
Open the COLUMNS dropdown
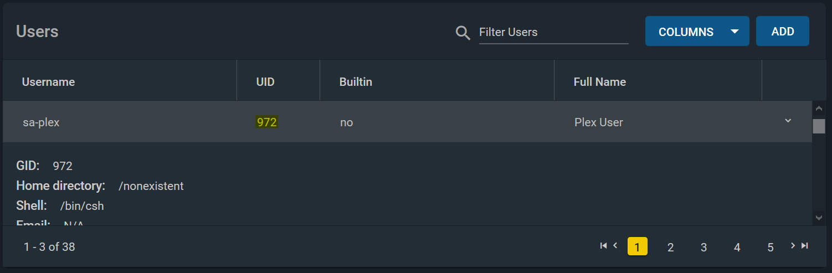point(697,31)
